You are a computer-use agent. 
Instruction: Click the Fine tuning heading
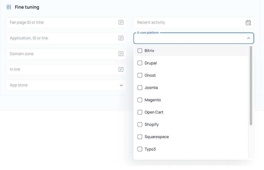coord(27,7)
